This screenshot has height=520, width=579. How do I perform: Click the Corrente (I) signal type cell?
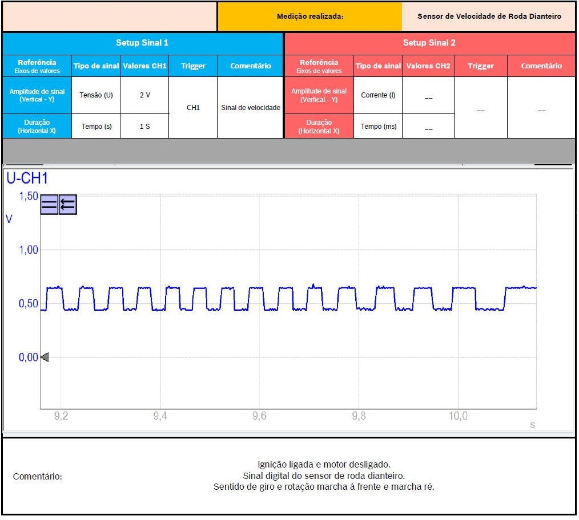(377, 95)
